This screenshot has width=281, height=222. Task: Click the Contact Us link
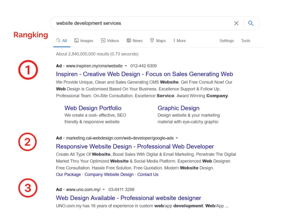pos(148,174)
